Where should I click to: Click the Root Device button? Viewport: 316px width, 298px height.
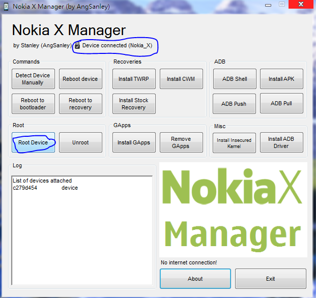33,142
